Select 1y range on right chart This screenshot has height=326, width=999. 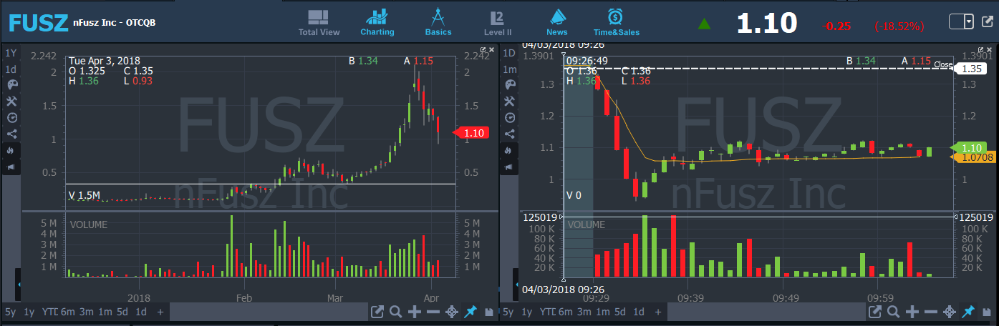click(527, 312)
